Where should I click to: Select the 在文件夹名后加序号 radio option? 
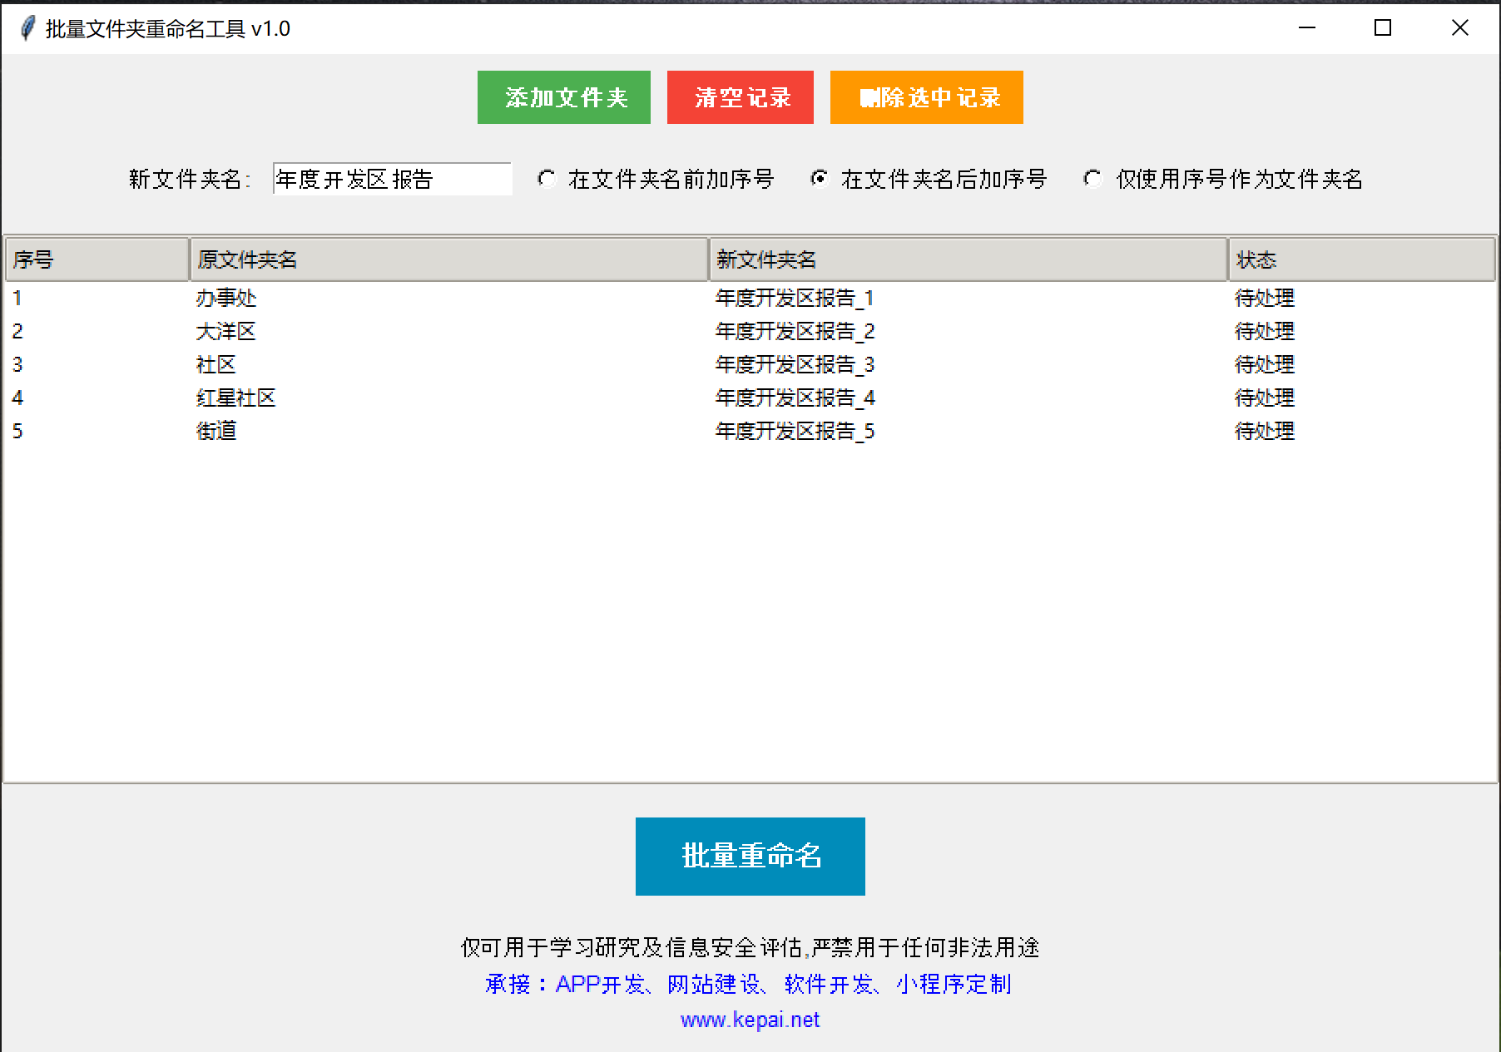click(x=820, y=179)
